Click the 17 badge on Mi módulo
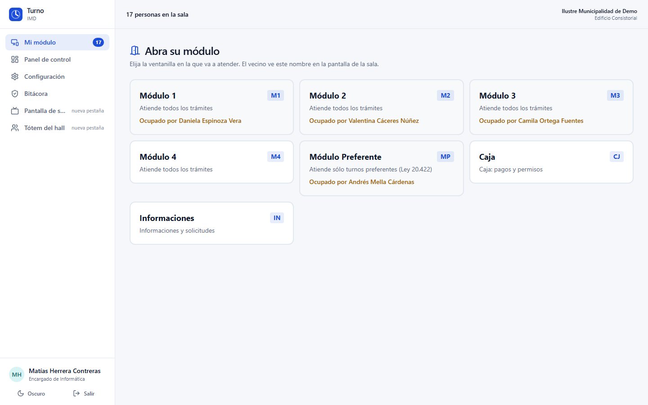648x405 pixels. tap(98, 42)
